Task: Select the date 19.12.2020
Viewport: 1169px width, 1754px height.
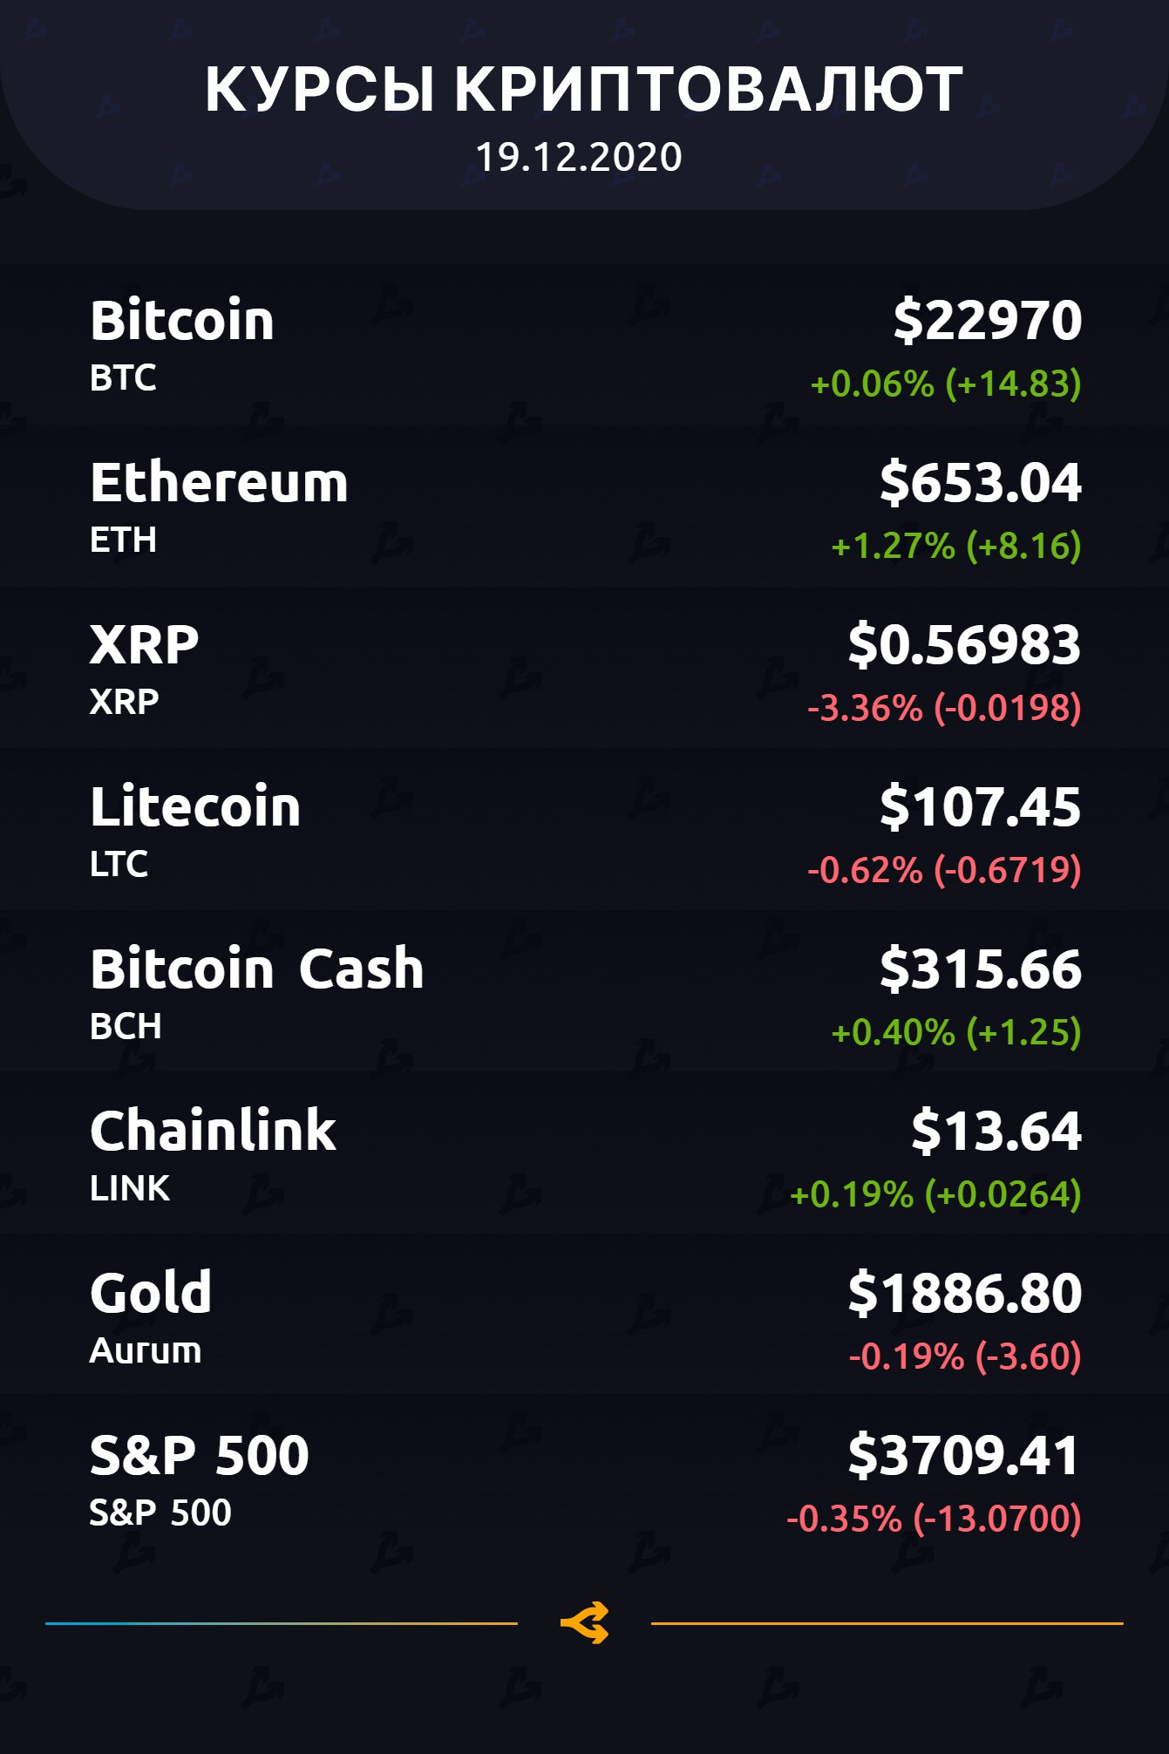Action: click(x=579, y=158)
